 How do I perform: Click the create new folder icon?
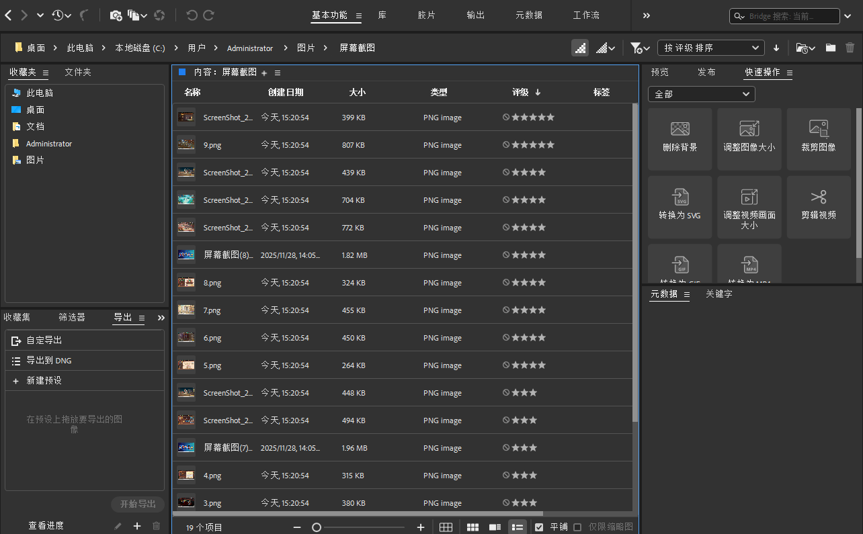pos(830,48)
